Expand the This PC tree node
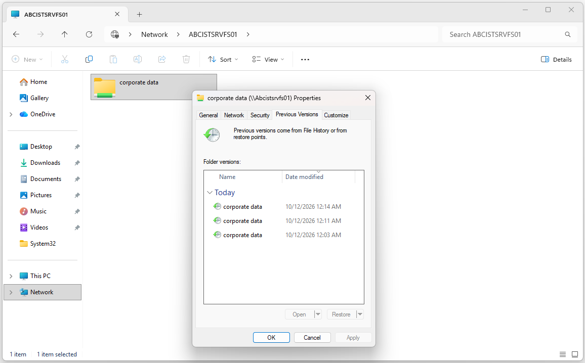 pyautogui.click(x=11, y=276)
